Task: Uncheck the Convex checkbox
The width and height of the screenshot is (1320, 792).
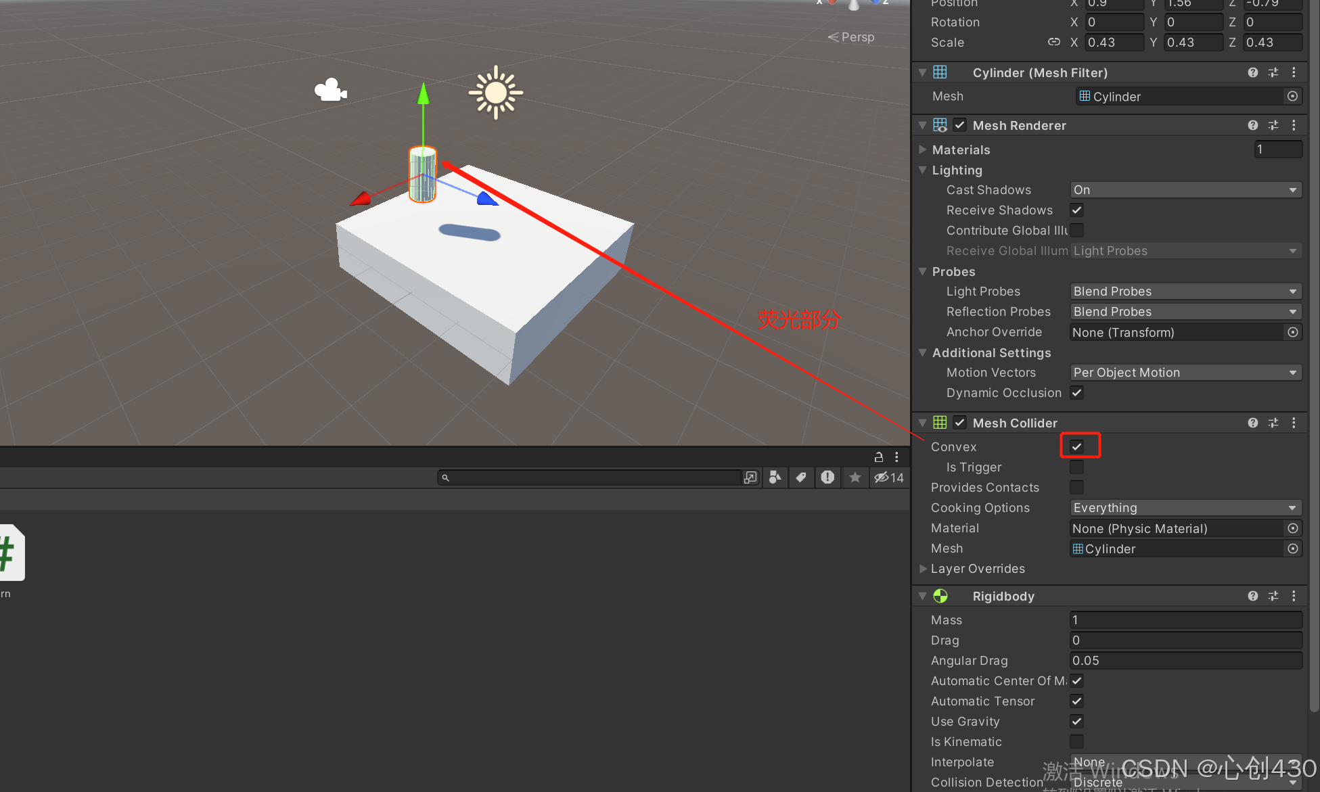Action: point(1076,446)
